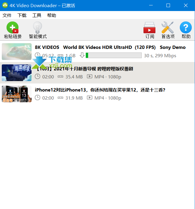
Task: Click 'MP4 · 1080p' on iPhone12 row
Action: tap(108, 98)
